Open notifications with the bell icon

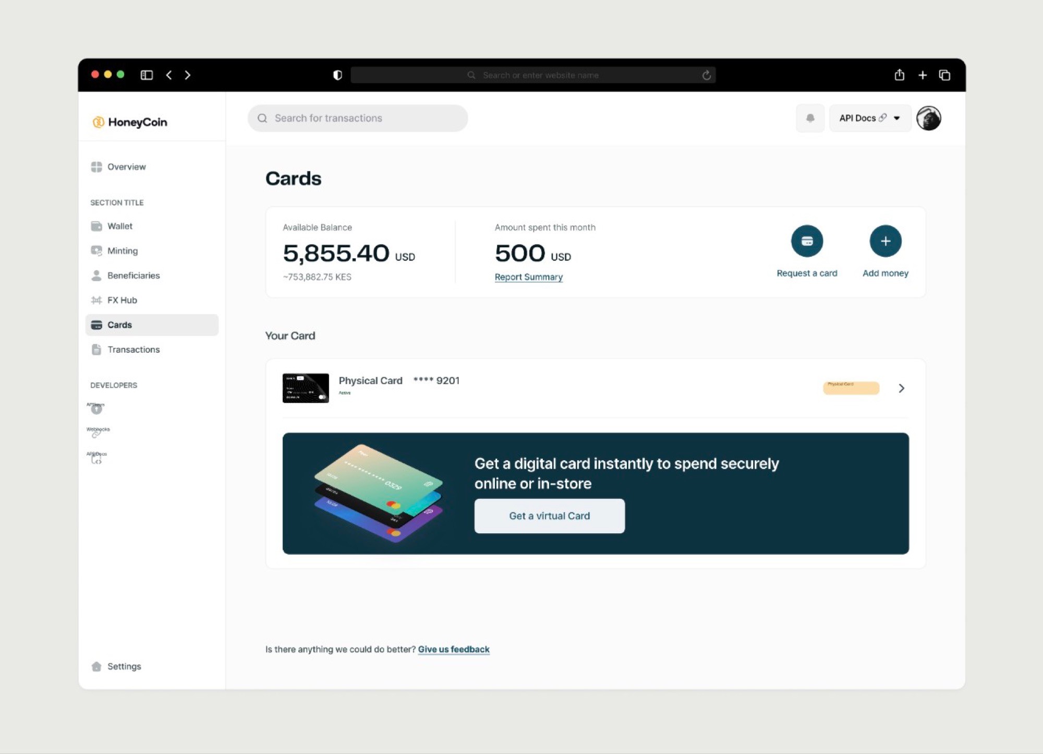(810, 118)
